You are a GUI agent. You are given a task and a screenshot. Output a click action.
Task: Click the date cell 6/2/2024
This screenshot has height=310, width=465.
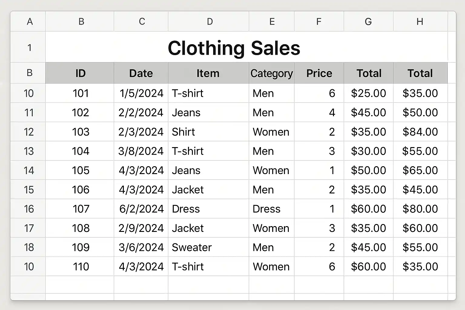(x=141, y=209)
